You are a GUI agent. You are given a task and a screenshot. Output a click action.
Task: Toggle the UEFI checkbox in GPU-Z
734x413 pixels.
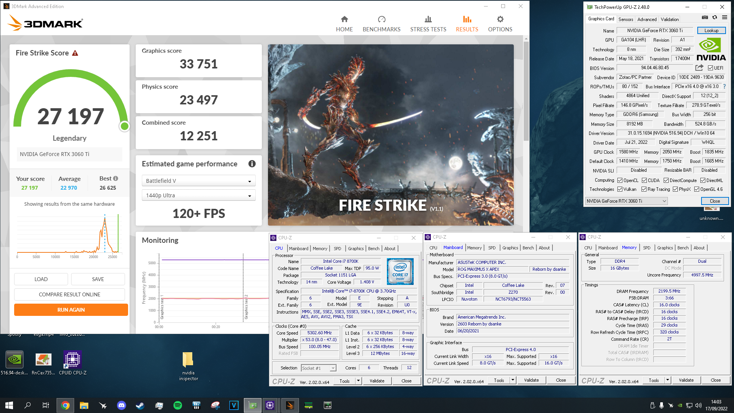click(710, 68)
